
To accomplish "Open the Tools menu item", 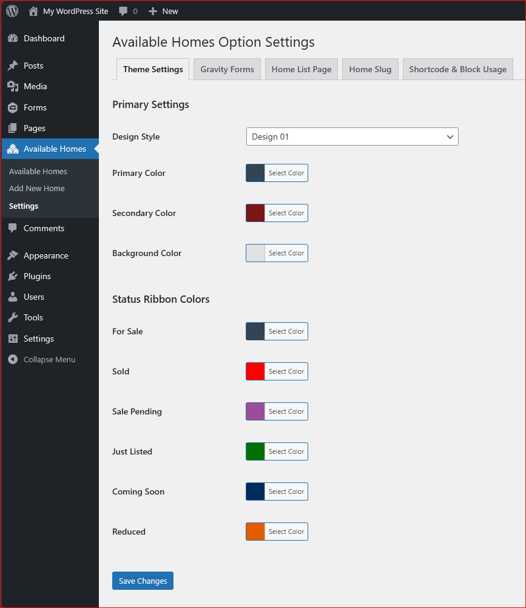I will tap(50, 317).
